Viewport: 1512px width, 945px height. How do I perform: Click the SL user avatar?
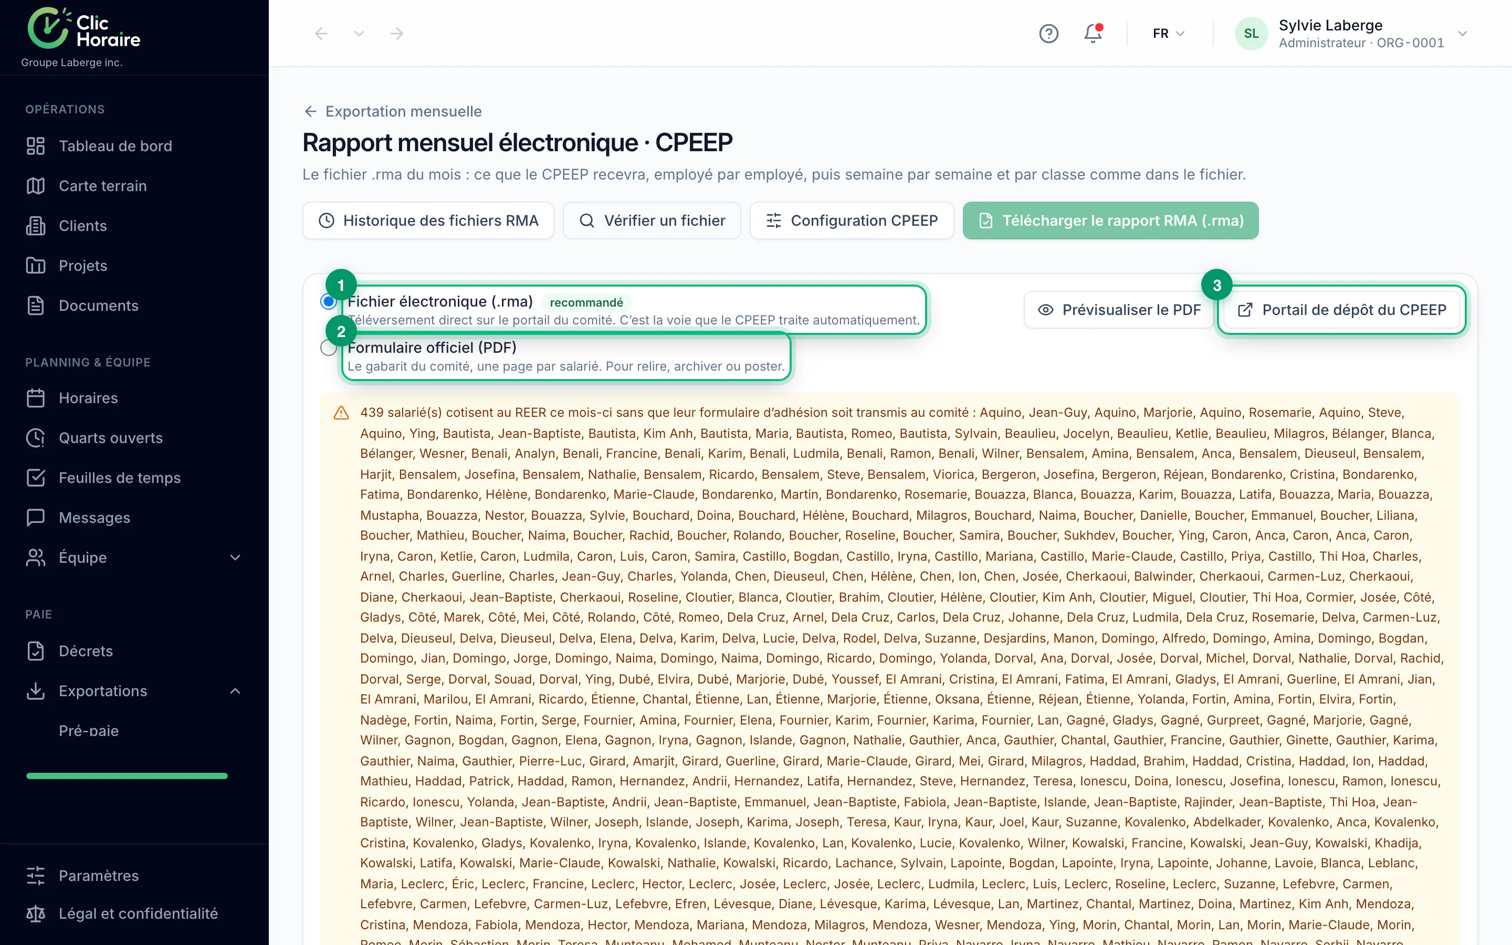pyautogui.click(x=1252, y=33)
